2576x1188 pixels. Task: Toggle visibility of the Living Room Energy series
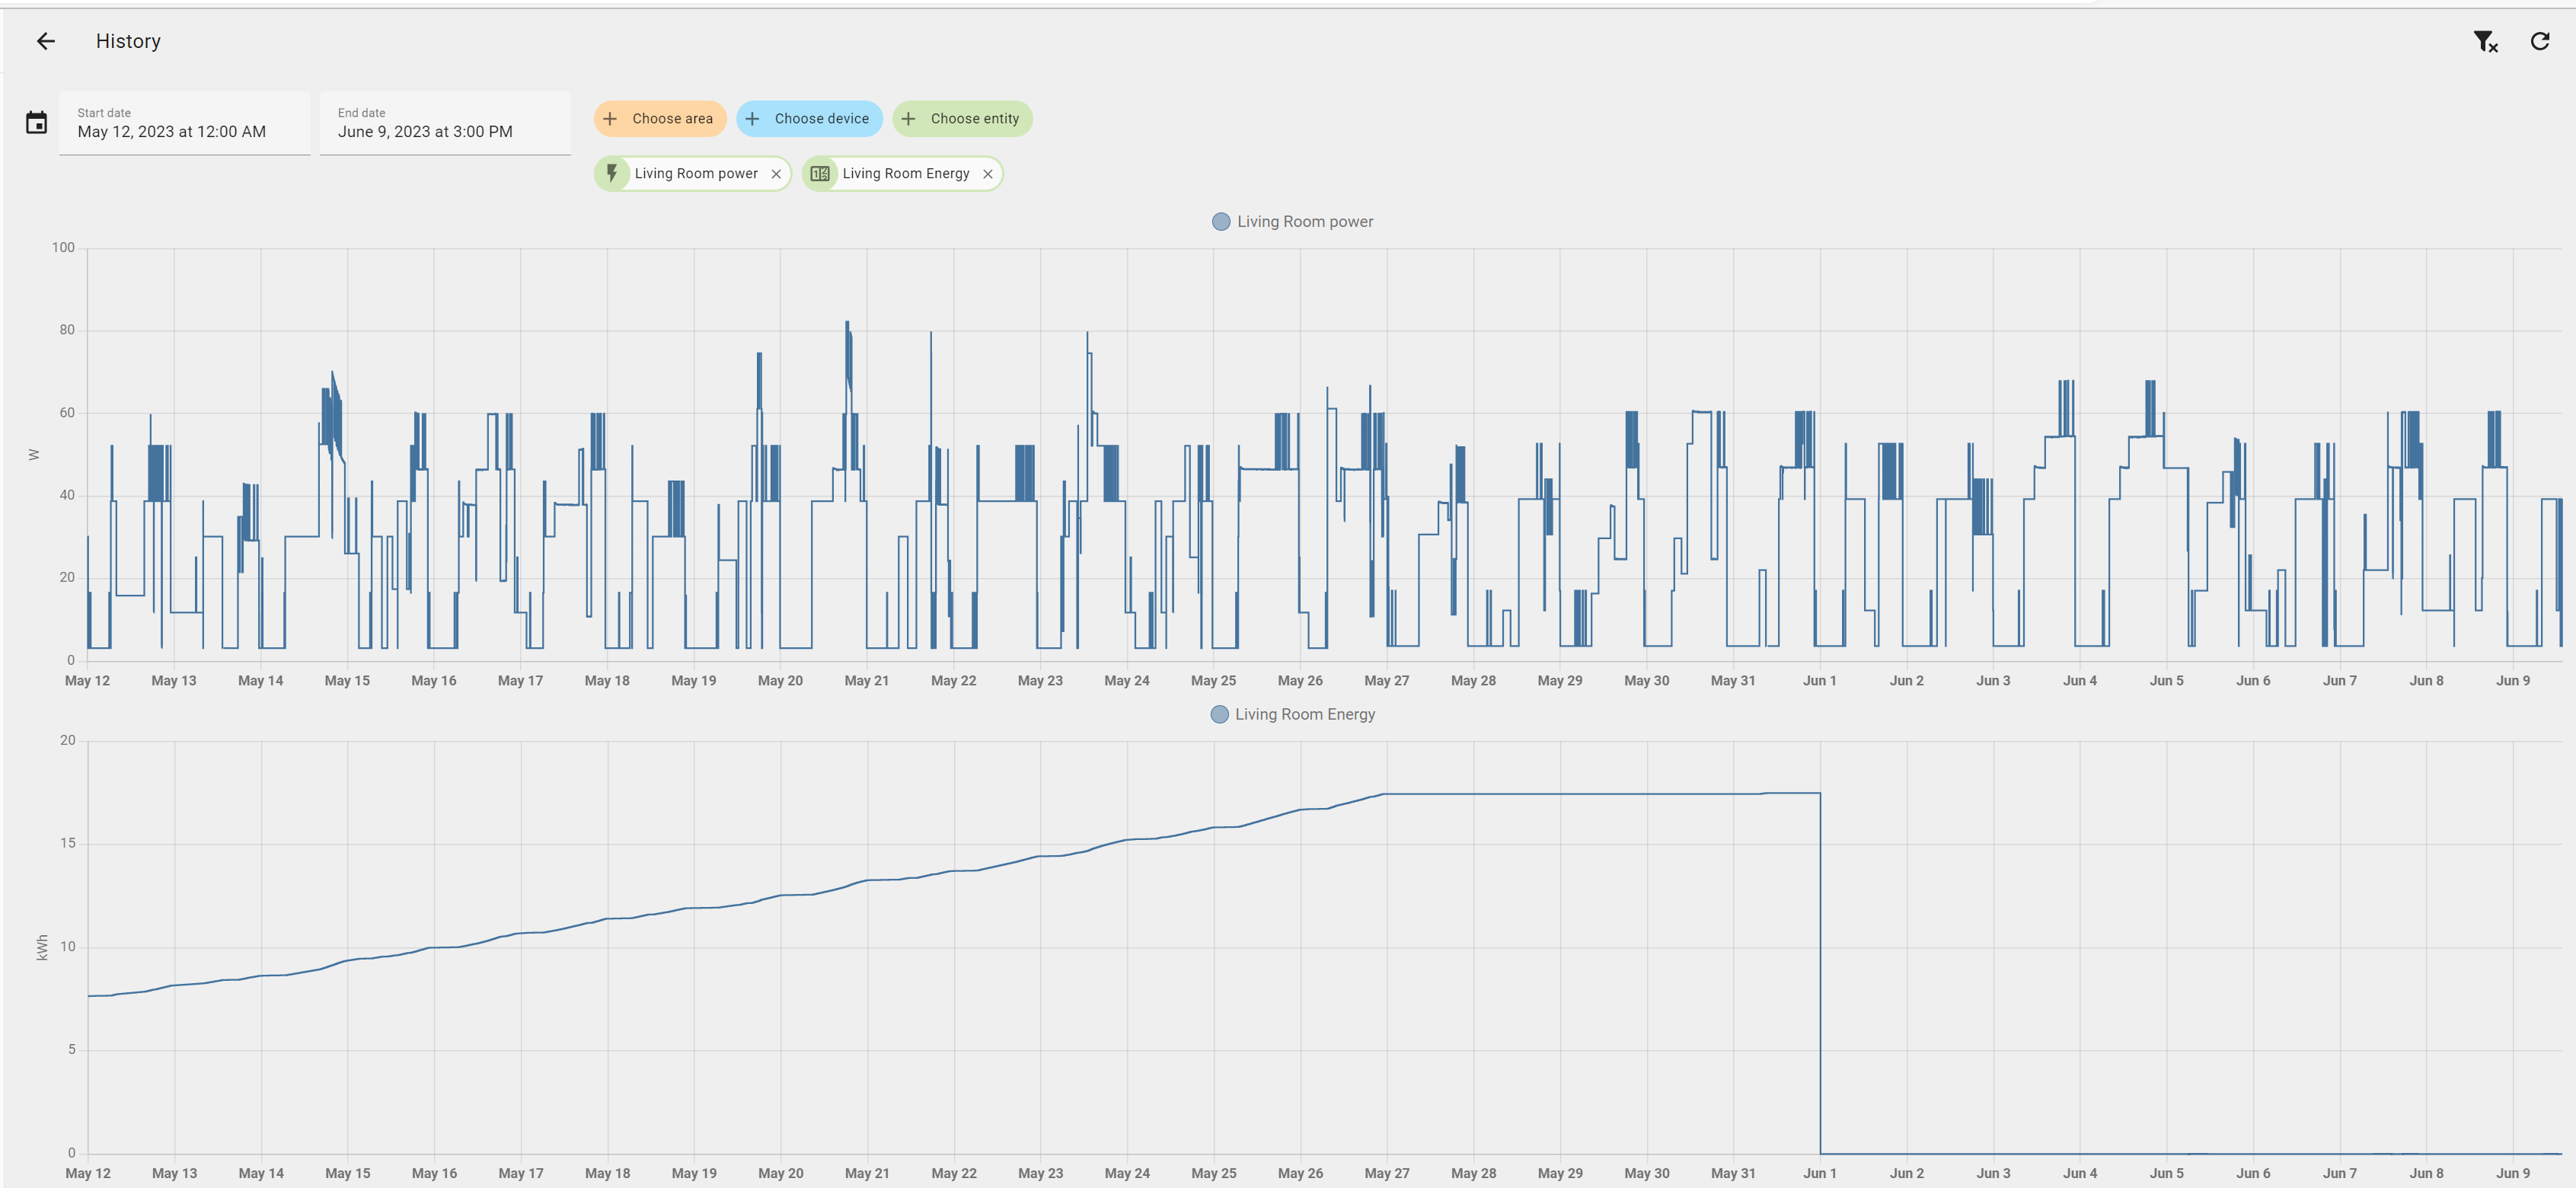[x=1292, y=714]
